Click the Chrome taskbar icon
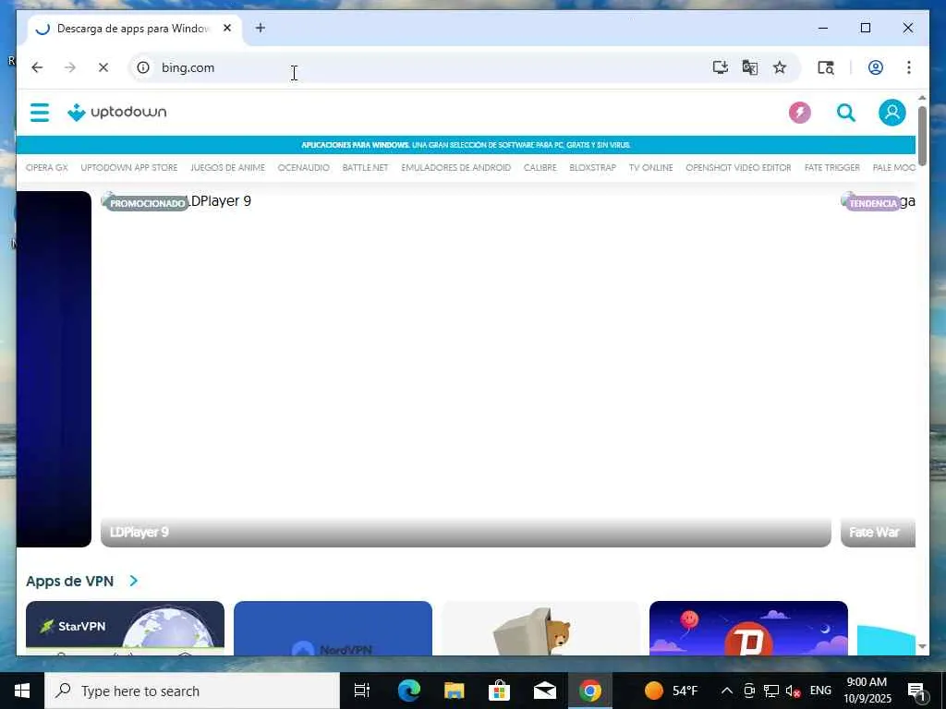The width and height of the screenshot is (946, 709). tap(590, 691)
